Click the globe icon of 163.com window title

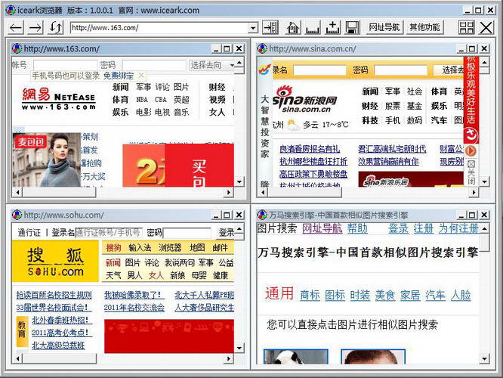pos(17,48)
